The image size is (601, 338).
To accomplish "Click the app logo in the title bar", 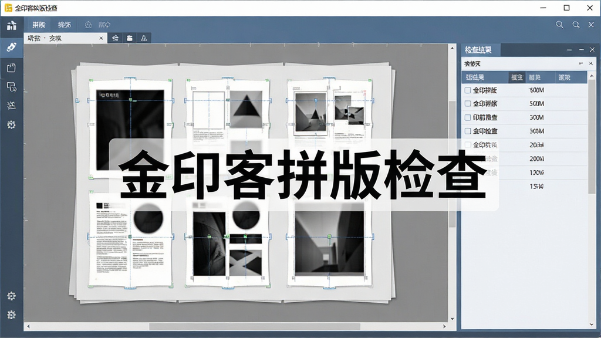I will coord(8,8).
